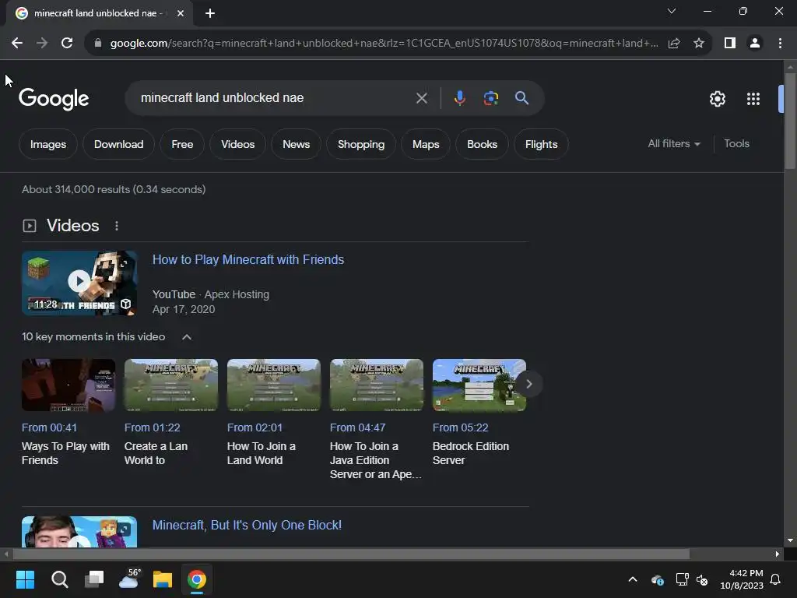Open Minecraft, But It's Only One Block link
The height and width of the screenshot is (598, 797).
coord(247,526)
